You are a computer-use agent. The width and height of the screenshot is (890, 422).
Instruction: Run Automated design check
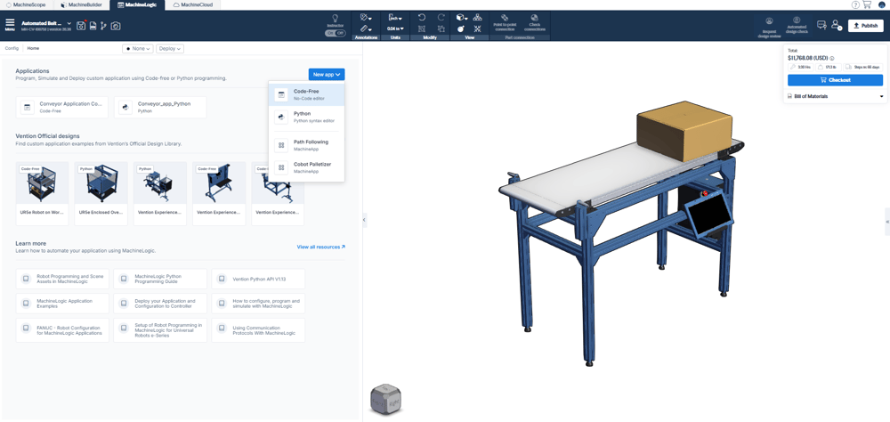(797, 27)
